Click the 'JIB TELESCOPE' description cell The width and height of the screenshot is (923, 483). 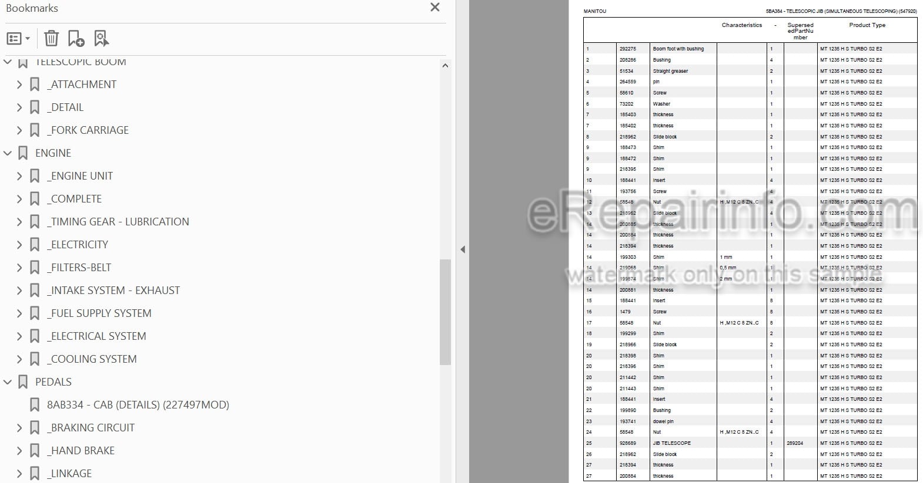pos(671,443)
